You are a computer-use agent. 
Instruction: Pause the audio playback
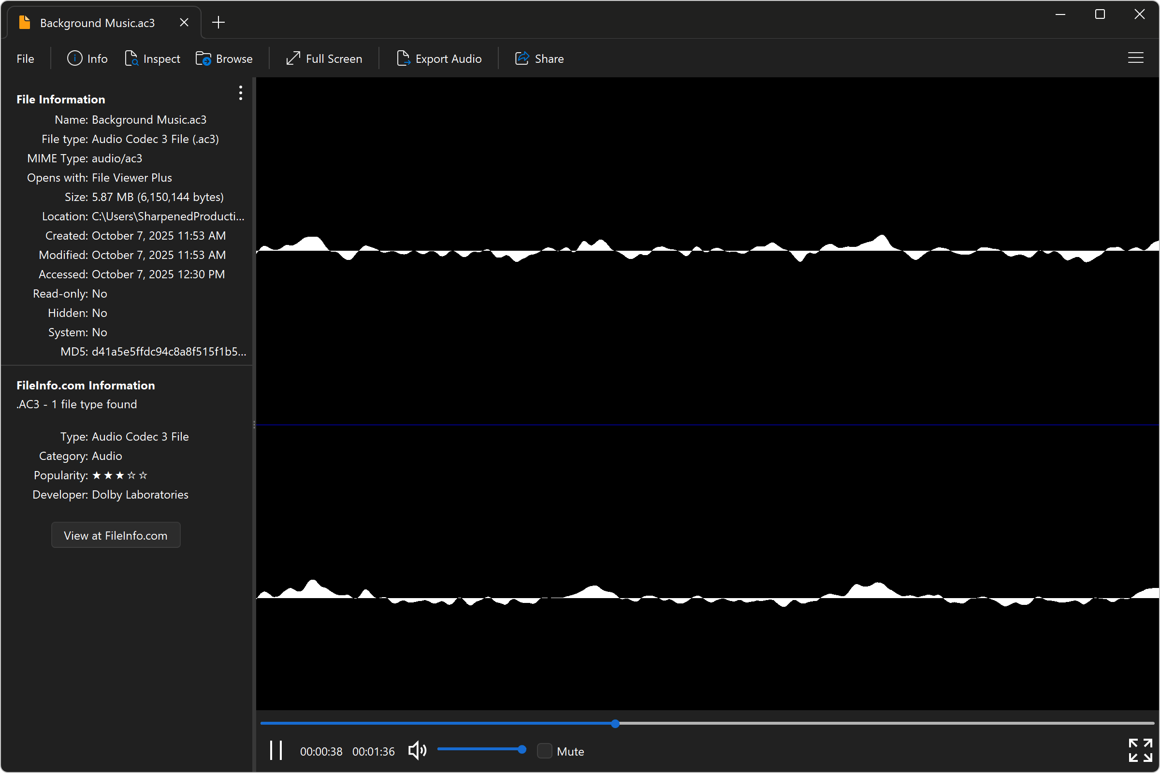click(276, 750)
